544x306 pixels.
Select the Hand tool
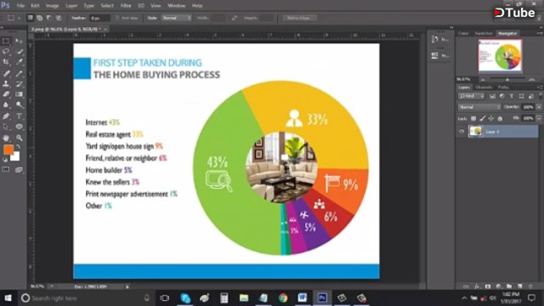(x=6, y=138)
